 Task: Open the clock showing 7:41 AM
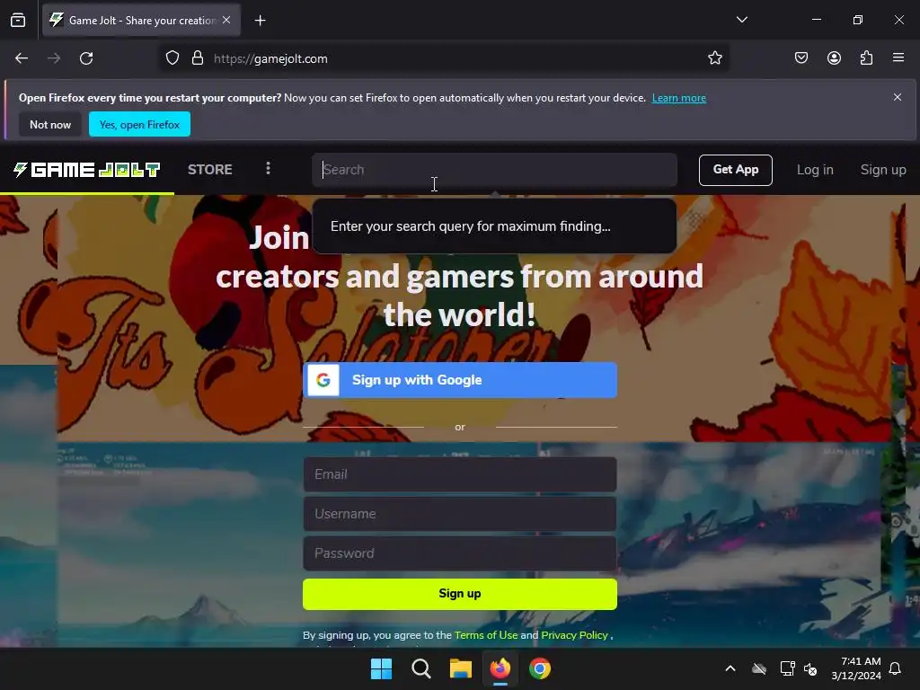(856, 668)
